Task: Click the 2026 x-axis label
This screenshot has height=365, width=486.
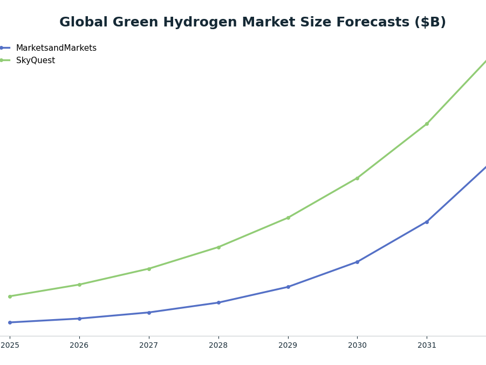Action: coord(79,345)
